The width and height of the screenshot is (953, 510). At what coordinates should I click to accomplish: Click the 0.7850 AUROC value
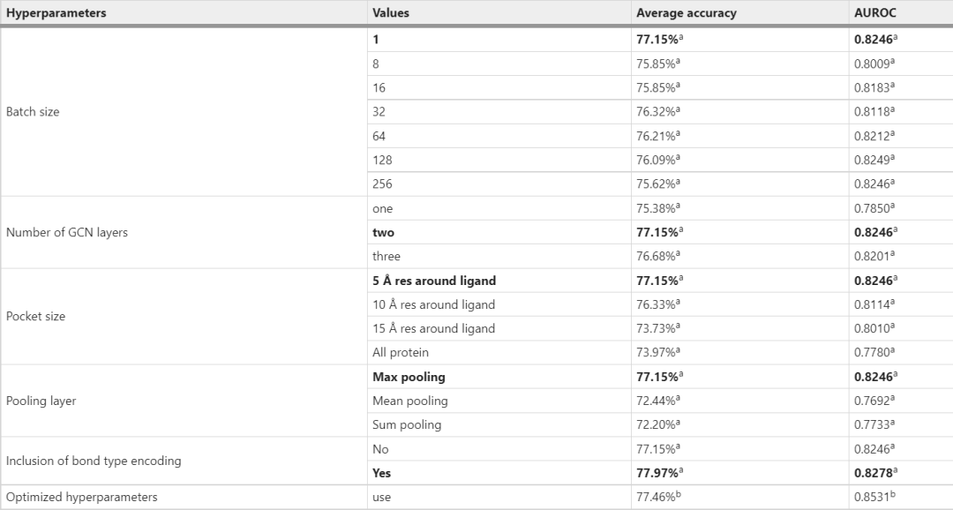tap(874, 208)
